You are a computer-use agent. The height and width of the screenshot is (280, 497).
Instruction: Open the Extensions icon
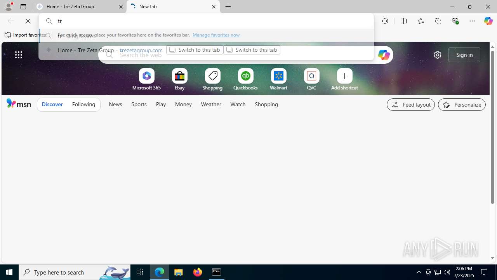click(x=385, y=21)
